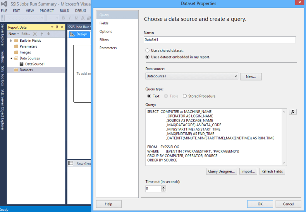
Task: Click the Italic toolbar icon
Action: (70, 18)
